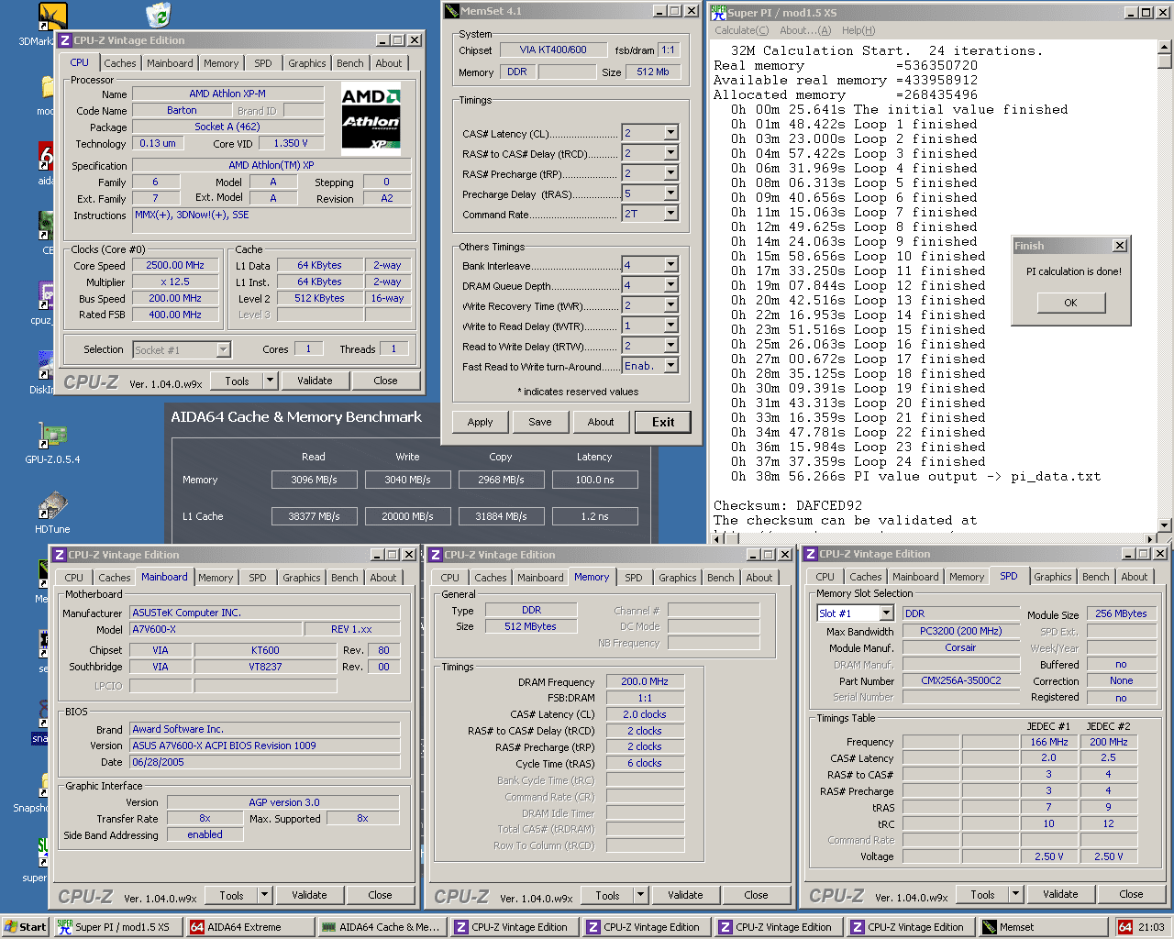Switch to the Caches tab in CPU-Z

pos(119,62)
